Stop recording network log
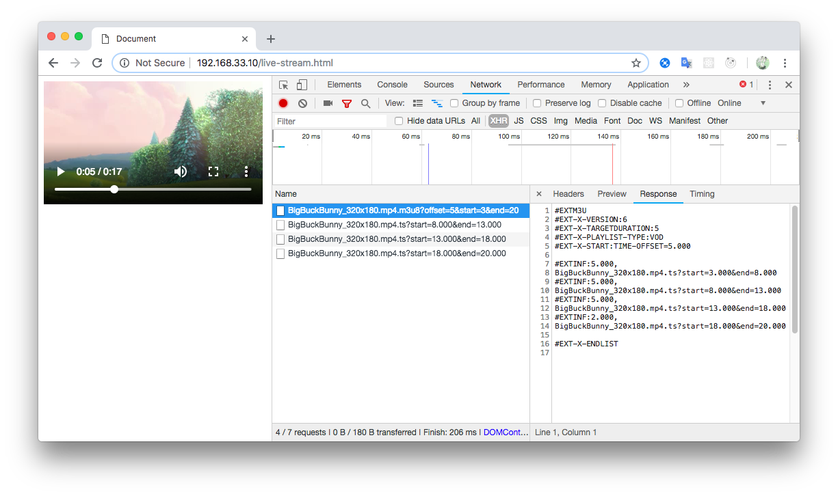838x496 pixels. tap(283, 102)
